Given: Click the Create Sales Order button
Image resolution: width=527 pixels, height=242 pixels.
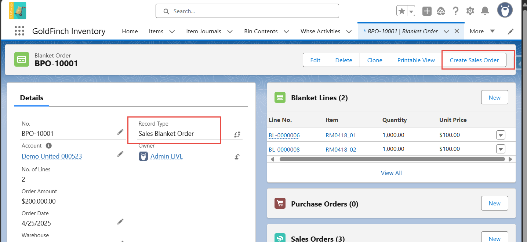Looking at the screenshot, I should [474, 60].
